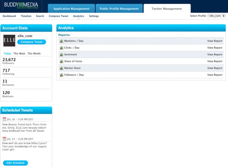Image resolution: width=228 pixels, height=167 pixels.
Task: View Report for Share of Voice
Action: (215, 61)
